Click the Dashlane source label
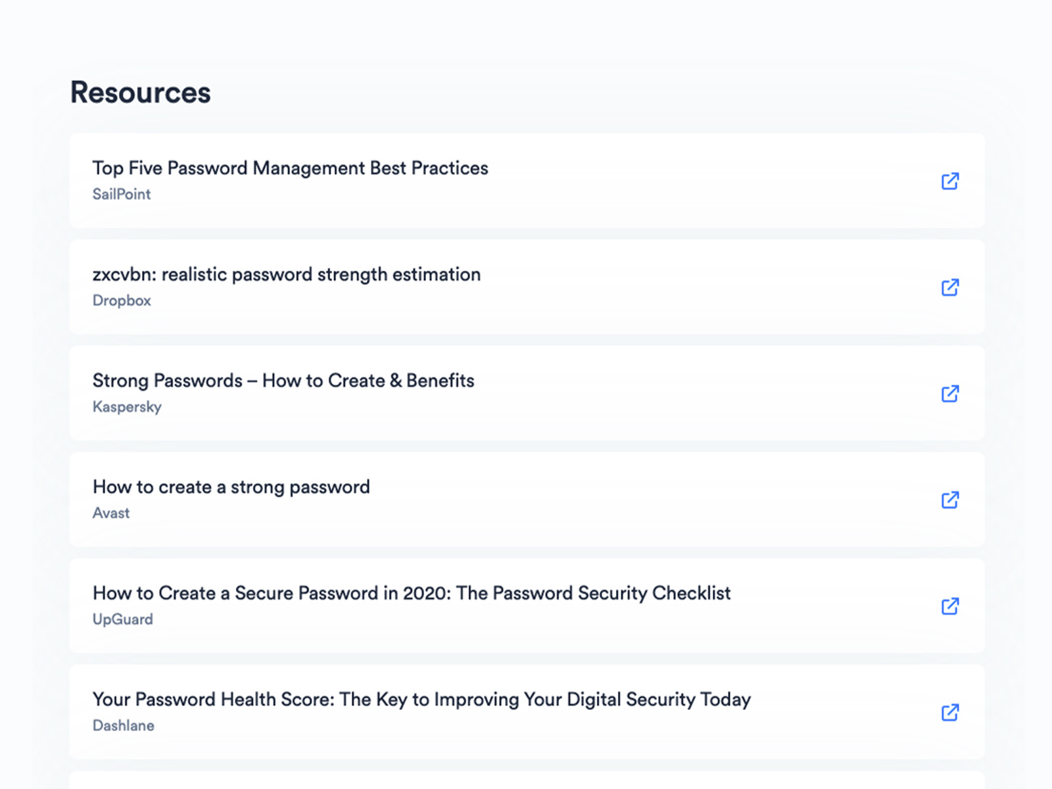Image resolution: width=1052 pixels, height=789 pixels. (123, 726)
